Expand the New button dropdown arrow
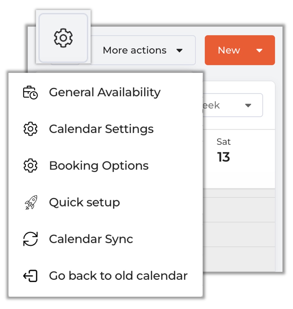The image size is (293, 309). coord(259,51)
